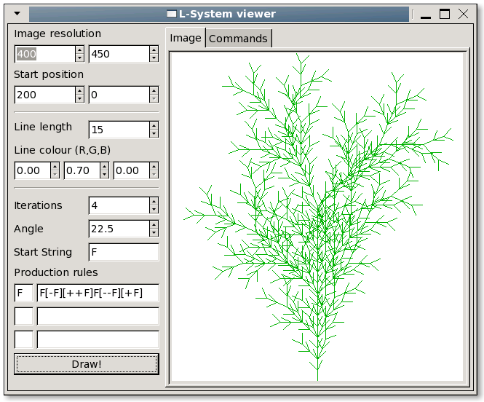Decrease blue colour value with down arrow
Image resolution: width=484 pixels, height=402 pixels.
tap(154, 175)
